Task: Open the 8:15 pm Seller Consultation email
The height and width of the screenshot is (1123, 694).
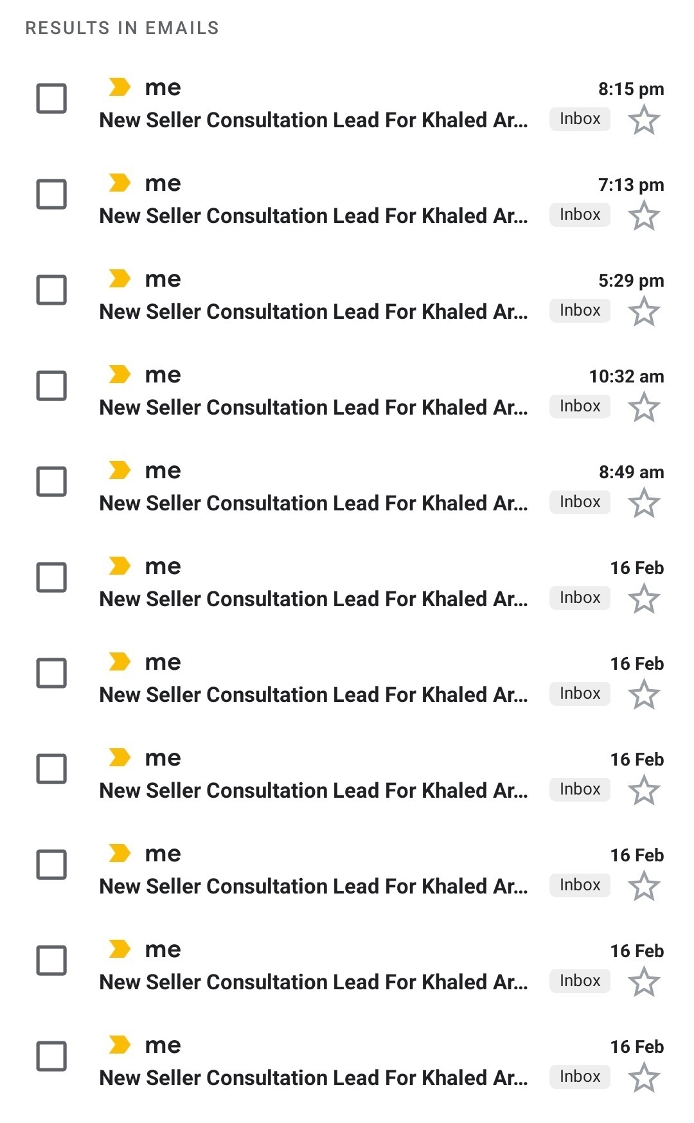Action: pos(314,120)
